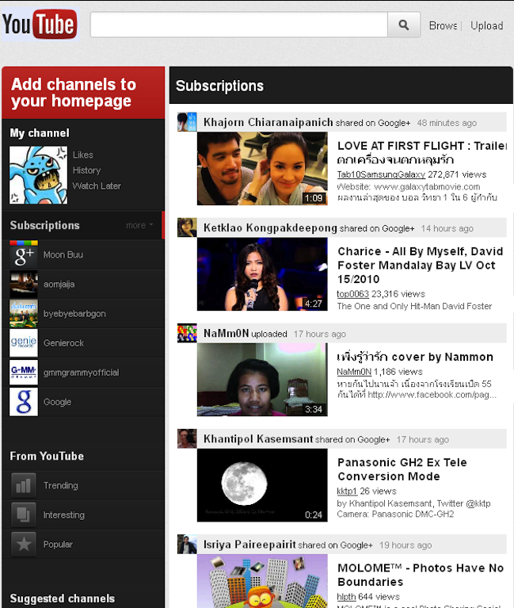Screen dimensions: 514x608
Task: Click the Popular star icon
Action: (x=24, y=545)
